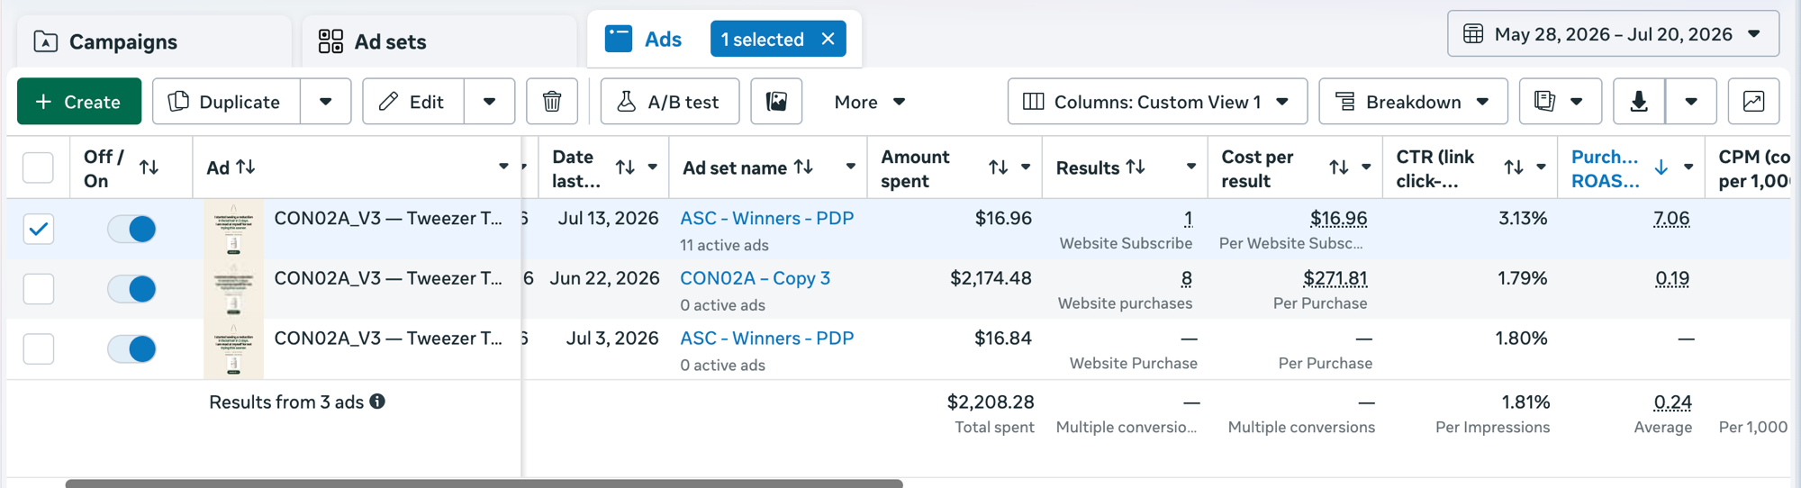This screenshot has height=488, width=1801.
Task: Sort by Date last edited arrows
Action: click(625, 167)
